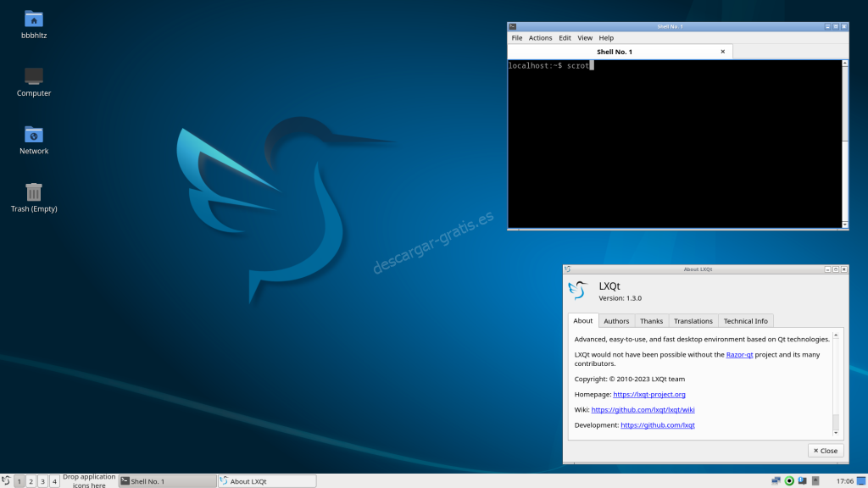This screenshot has width=868, height=488.
Task: Open the lxqt/lxqt/wiki GitHub link
Action: pyautogui.click(x=643, y=410)
